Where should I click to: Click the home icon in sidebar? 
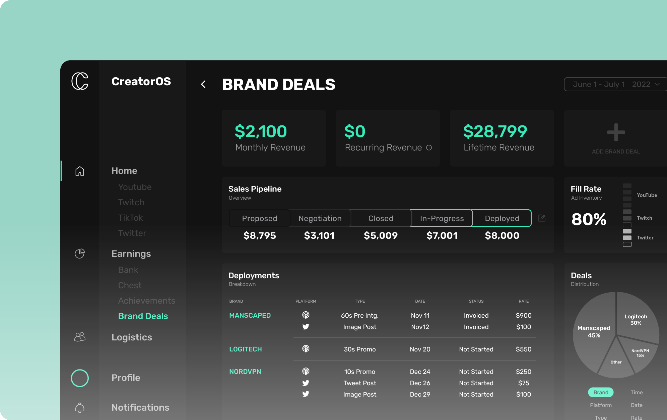(x=80, y=171)
